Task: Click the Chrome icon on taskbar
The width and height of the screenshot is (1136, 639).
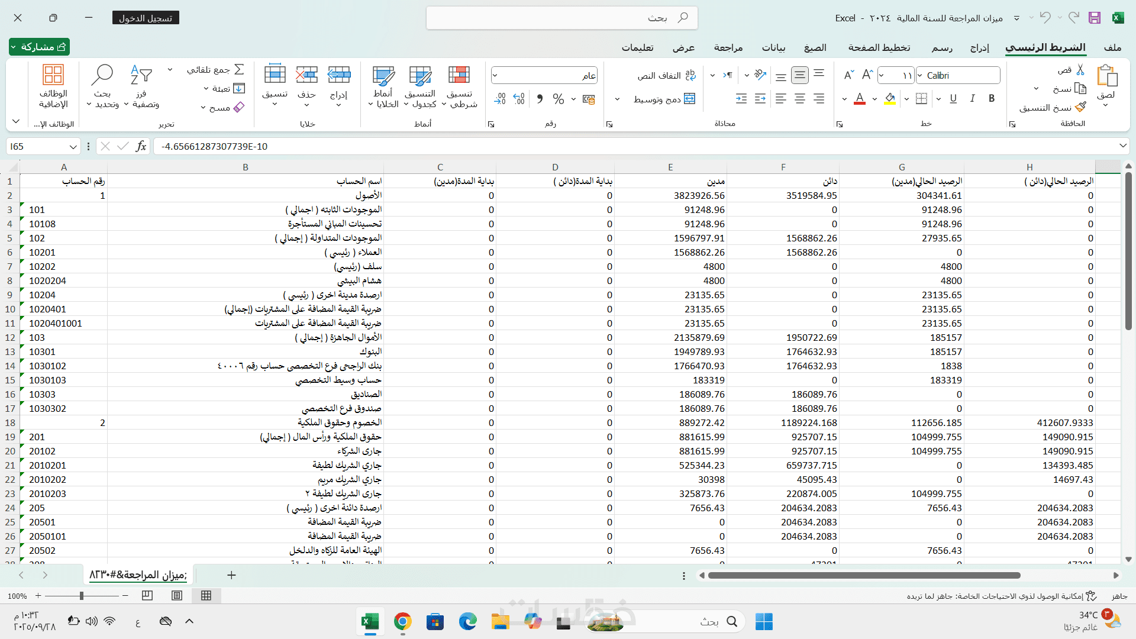Action: (402, 621)
